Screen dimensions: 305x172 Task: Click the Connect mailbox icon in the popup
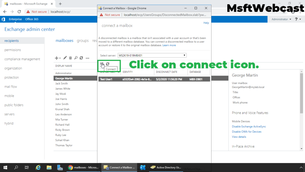coord(102,64)
